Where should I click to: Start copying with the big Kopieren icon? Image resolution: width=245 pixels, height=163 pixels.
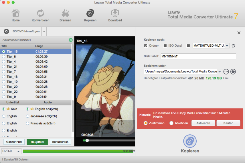click(190, 141)
